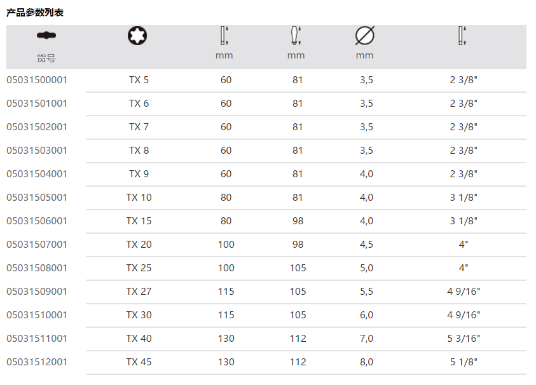
Task: Click the screwdriver icon above 货号
Action: (x=46, y=35)
